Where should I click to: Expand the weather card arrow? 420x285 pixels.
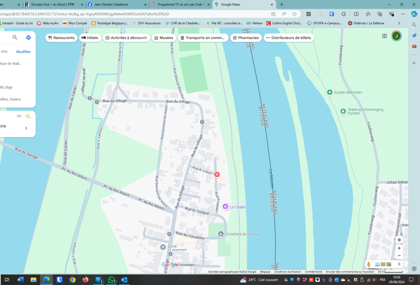(x=26, y=128)
